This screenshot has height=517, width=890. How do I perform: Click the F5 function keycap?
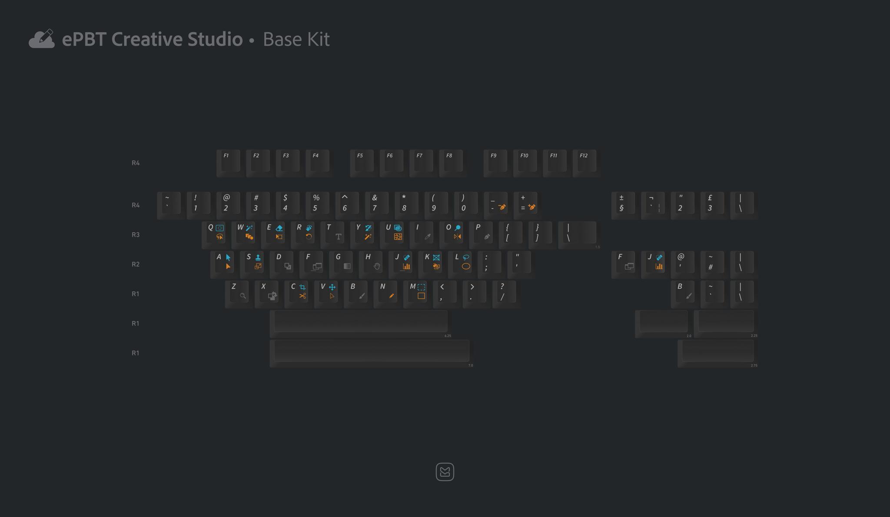(x=362, y=163)
